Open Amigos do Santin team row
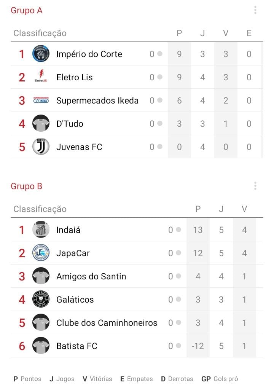Viewport: 274px width, 389px height. [x=137, y=276]
